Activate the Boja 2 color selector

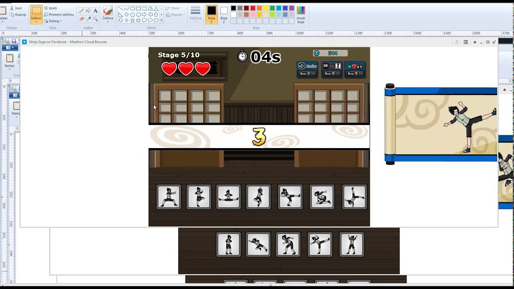[x=224, y=14]
